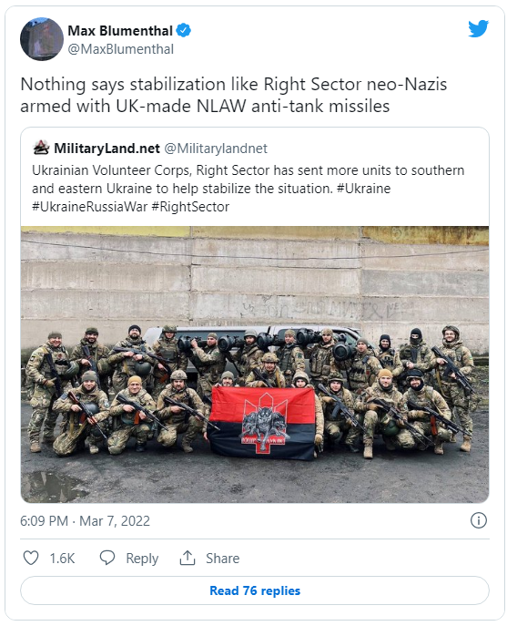
Task: Click the reply speech bubble icon
Action: [106, 558]
